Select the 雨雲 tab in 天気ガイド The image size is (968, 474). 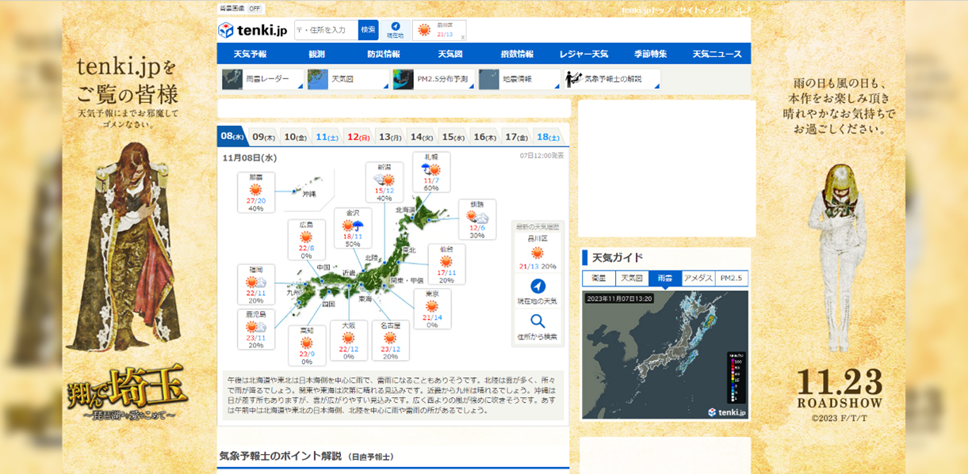[664, 279]
